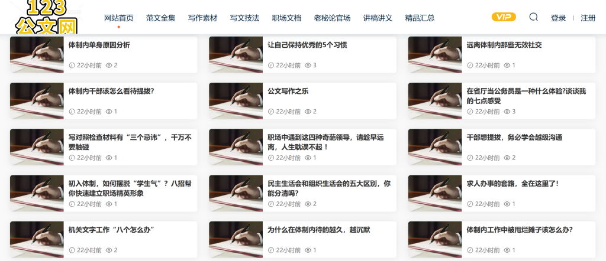This screenshot has width=606, height=261.
Task: Click clock icon under 写对照检查材料 article
Action: tap(72, 158)
